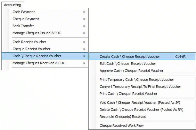Open Cheque Received Work Flow
This screenshot has width=196, height=130.
point(142,126)
